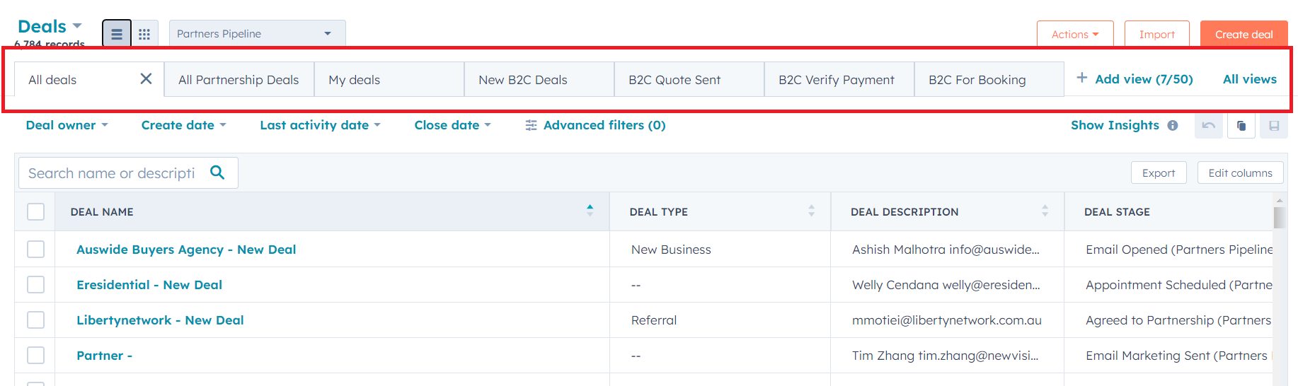1298x386 pixels.
Task: Switch to the B2C Quote Sent tab
Action: pyautogui.click(x=674, y=80)
